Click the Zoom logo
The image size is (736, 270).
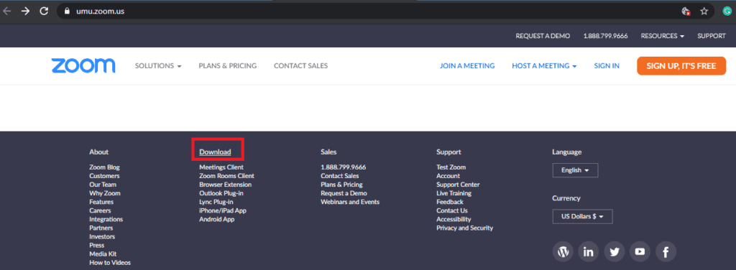point(83,65)
